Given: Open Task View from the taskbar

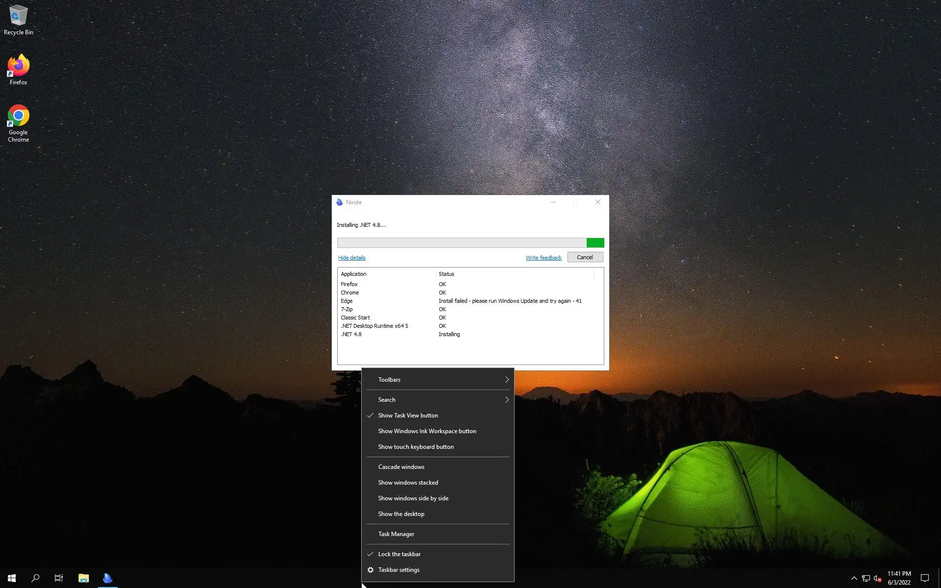Looking at the screenshot, I should (x=59, y=578).
